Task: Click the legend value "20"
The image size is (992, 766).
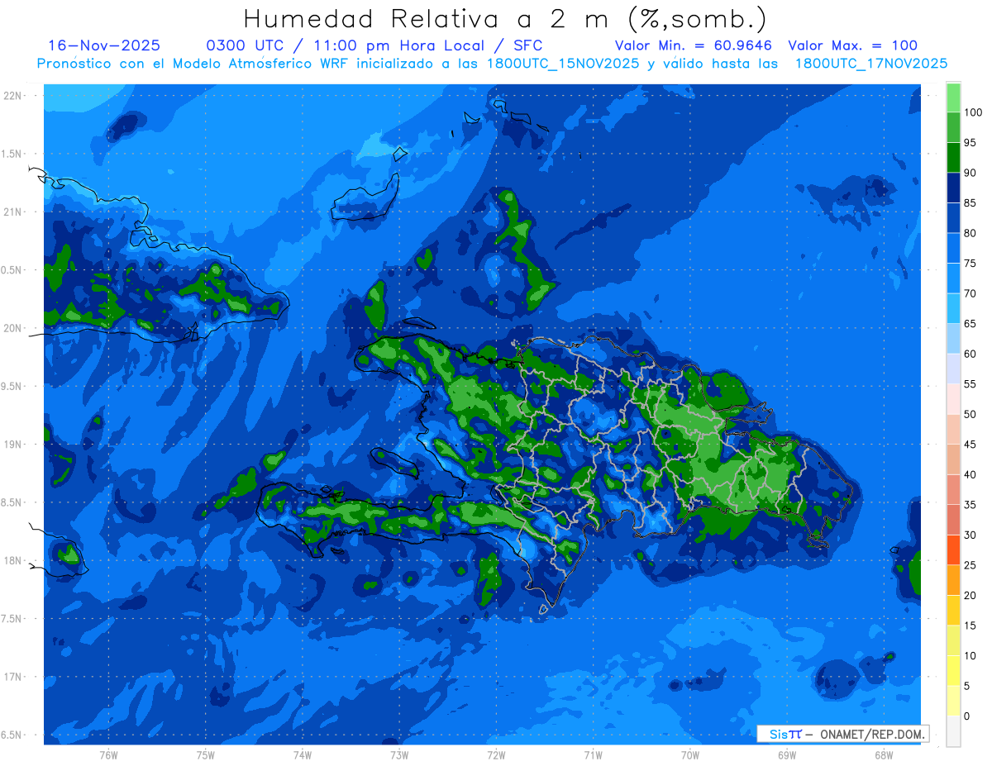Action: coord(970,595)
